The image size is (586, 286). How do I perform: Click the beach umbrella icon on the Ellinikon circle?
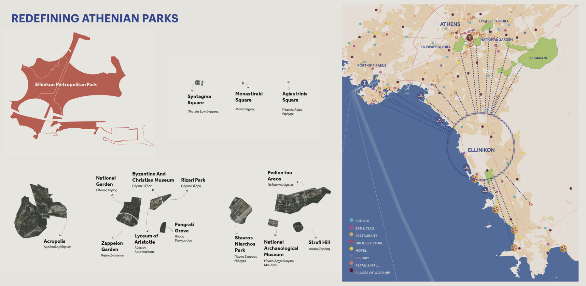point(475,179)
